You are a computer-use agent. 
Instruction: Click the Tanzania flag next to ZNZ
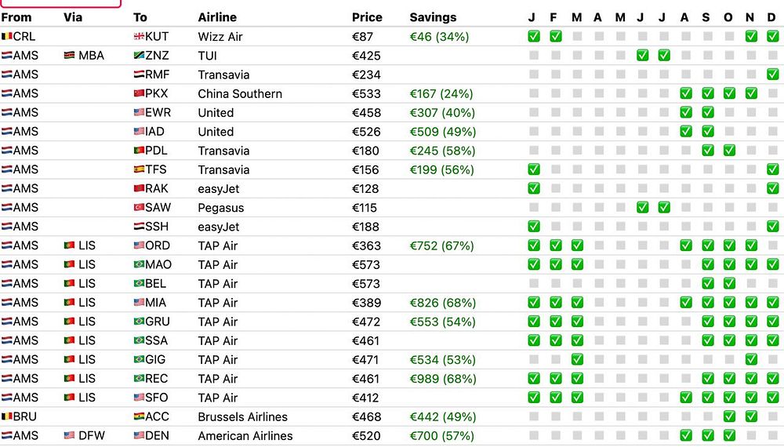click(x=139, y=56)
